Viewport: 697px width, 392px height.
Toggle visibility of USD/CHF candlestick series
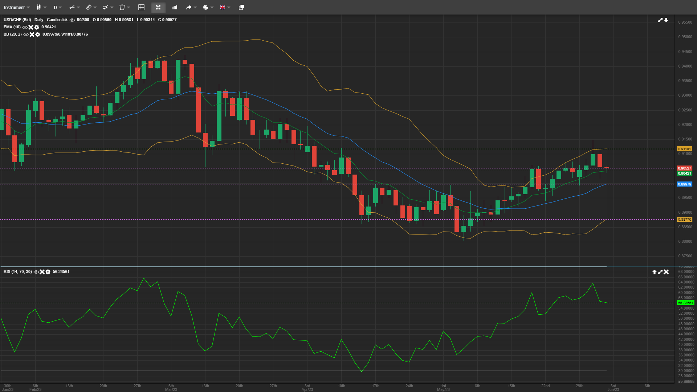(x=72, y=20)
